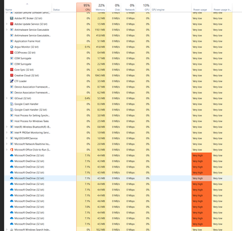Select the OneDrive row showing 7.0% CPU
This screenshot has height=231, width=242.
(x=118, y=207)
